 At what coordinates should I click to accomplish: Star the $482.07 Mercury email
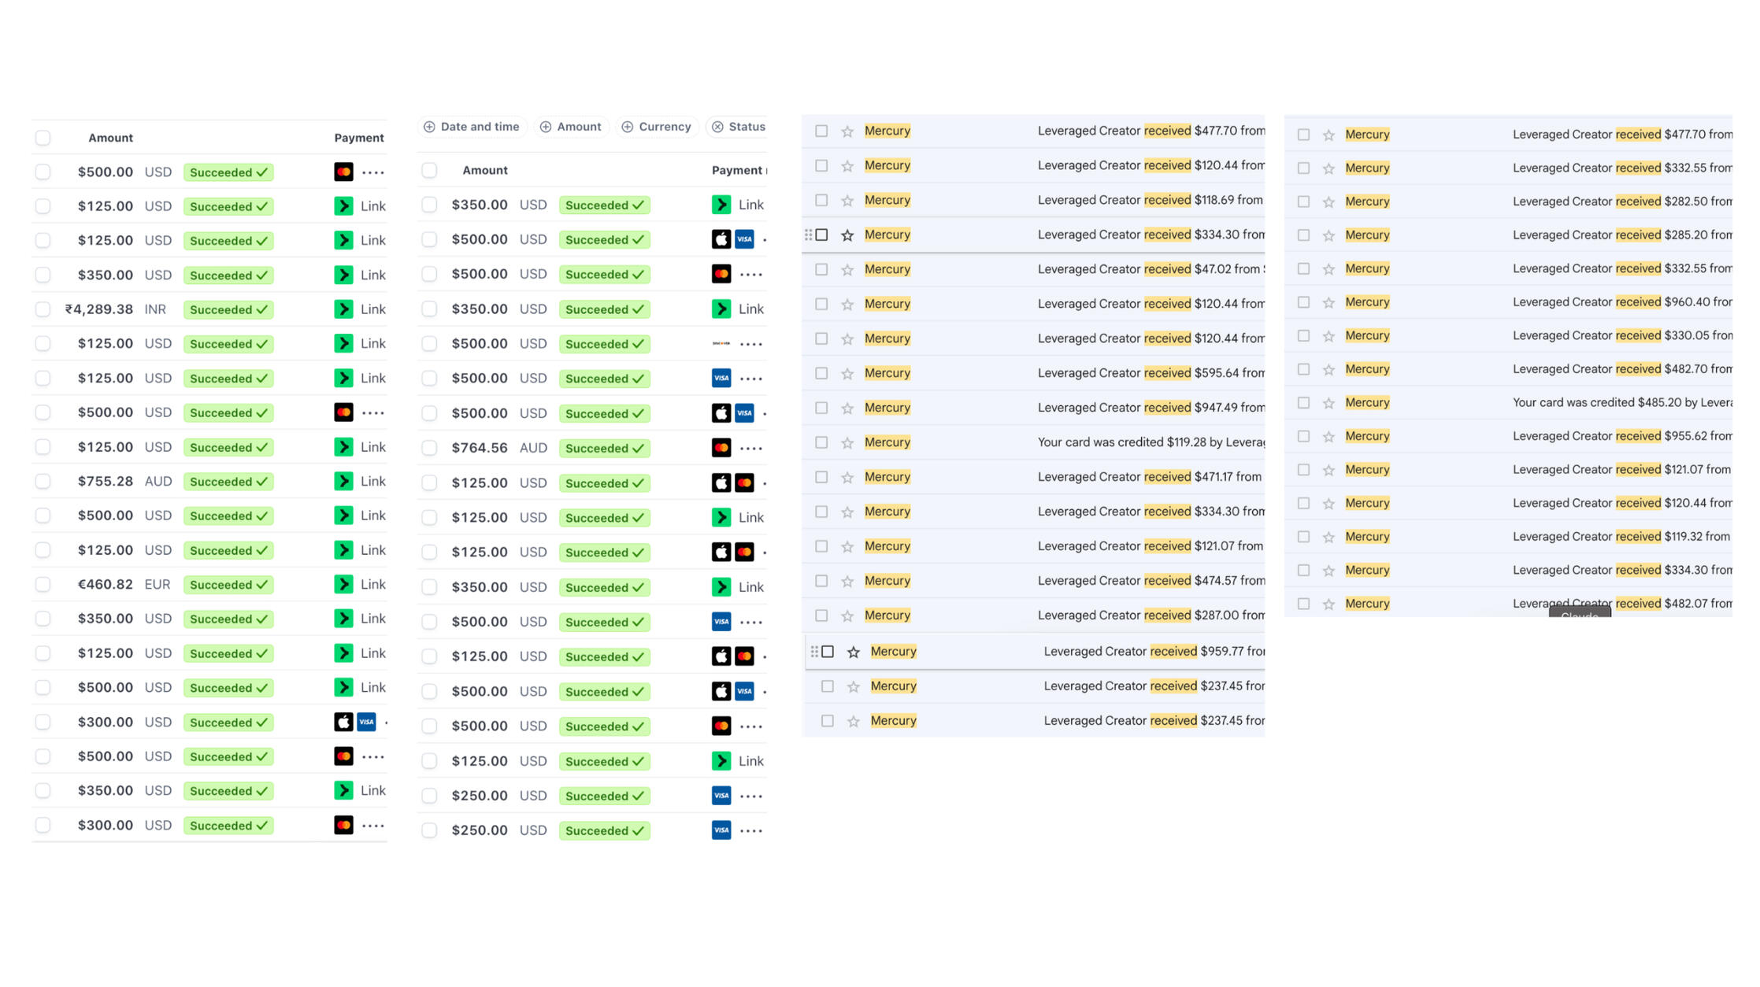click(1328, 604)
